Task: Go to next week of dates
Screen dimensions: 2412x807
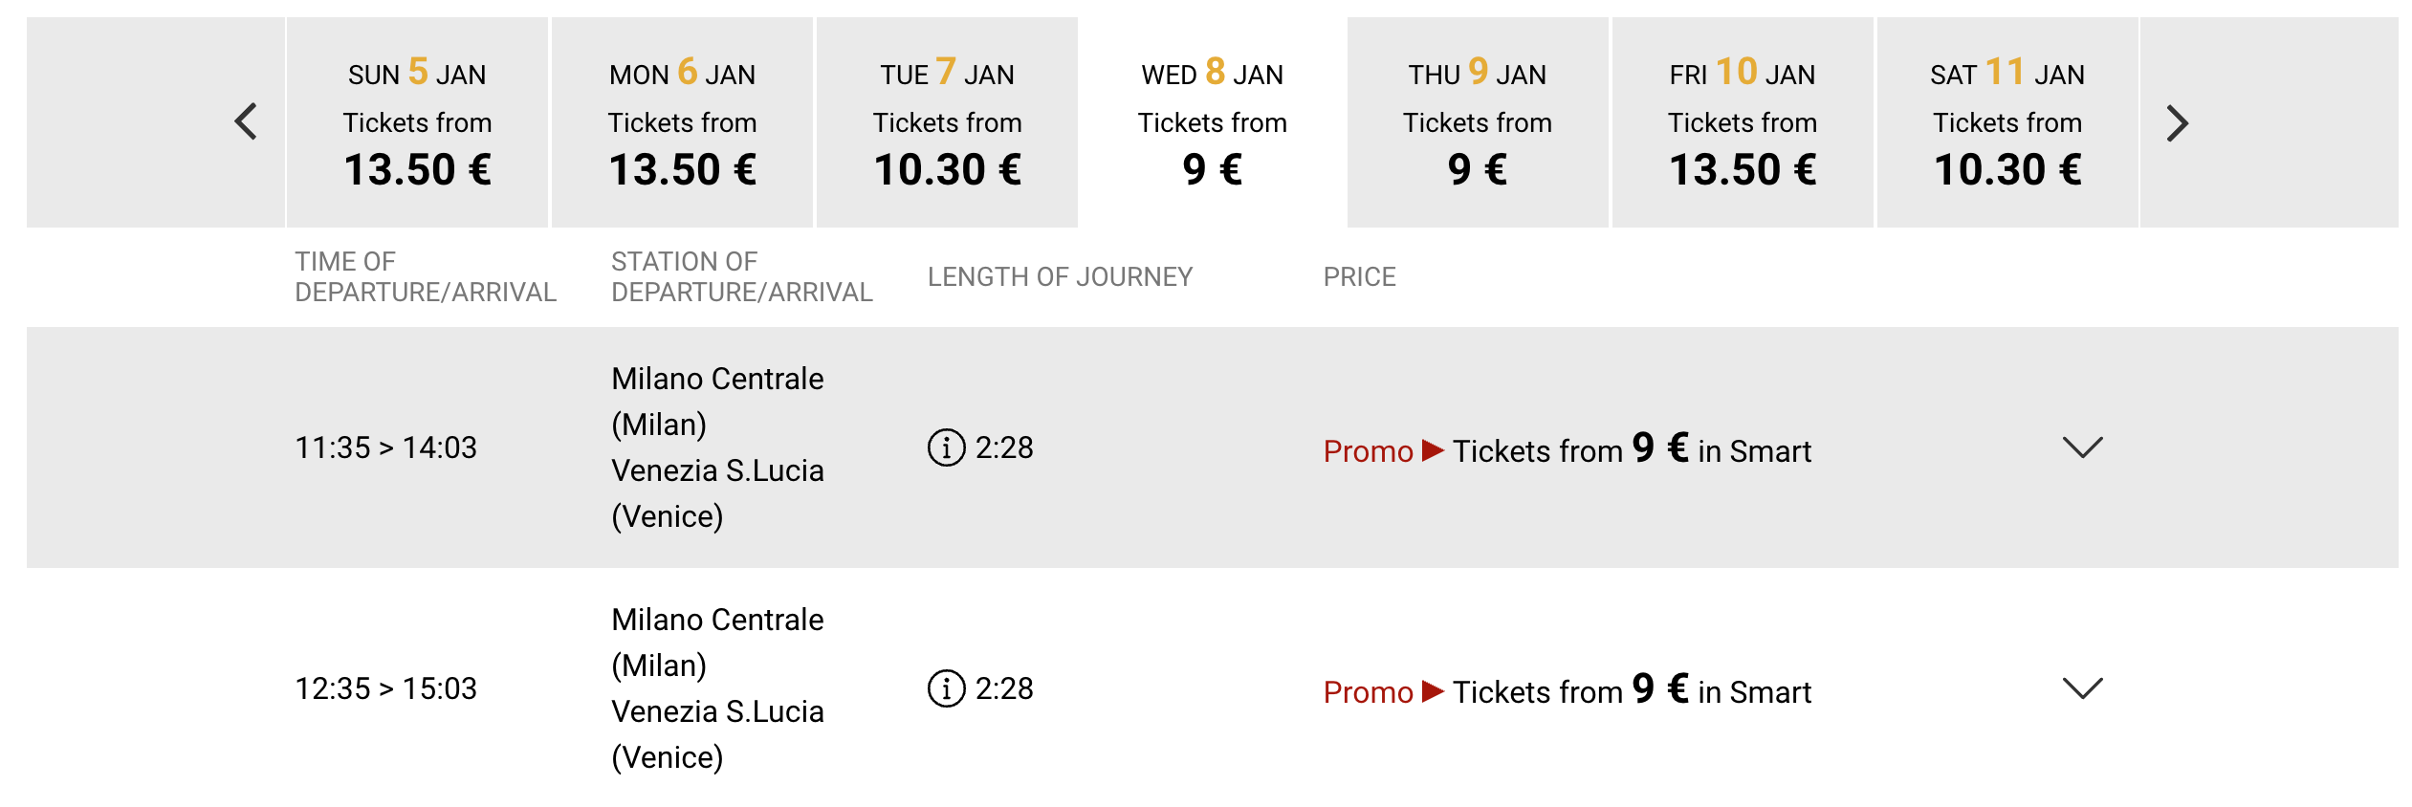Action: (x=2177, y=122)
